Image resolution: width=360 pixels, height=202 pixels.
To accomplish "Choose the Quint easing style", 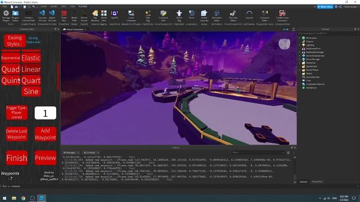I will coord(11,80).
